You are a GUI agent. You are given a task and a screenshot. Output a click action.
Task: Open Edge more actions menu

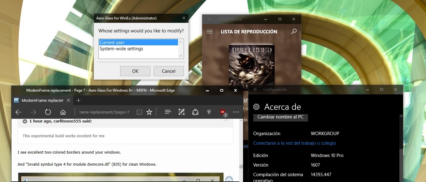pyautogui.click(x=236, y=112)
